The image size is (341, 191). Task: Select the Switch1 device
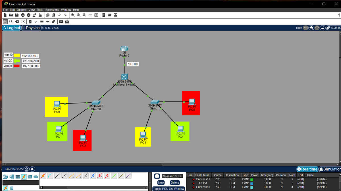tap(155, 102)
